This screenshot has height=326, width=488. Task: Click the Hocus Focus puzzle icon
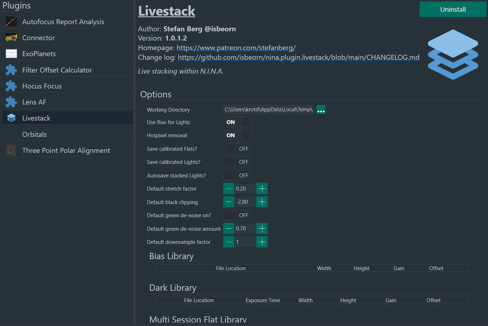[x=11, y=86]
